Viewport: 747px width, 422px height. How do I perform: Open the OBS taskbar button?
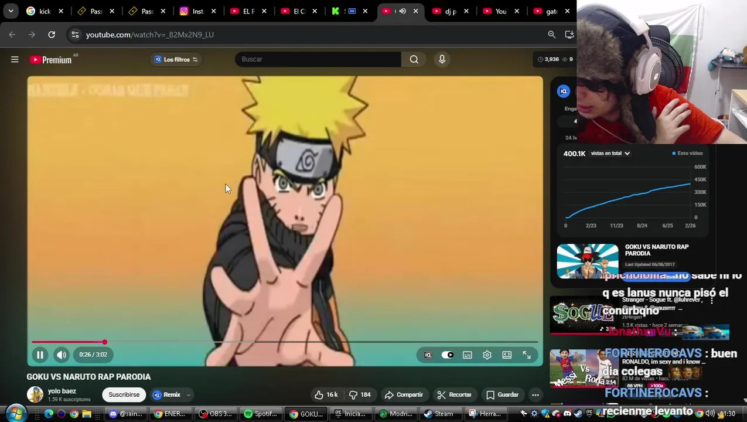coord(216,414)
